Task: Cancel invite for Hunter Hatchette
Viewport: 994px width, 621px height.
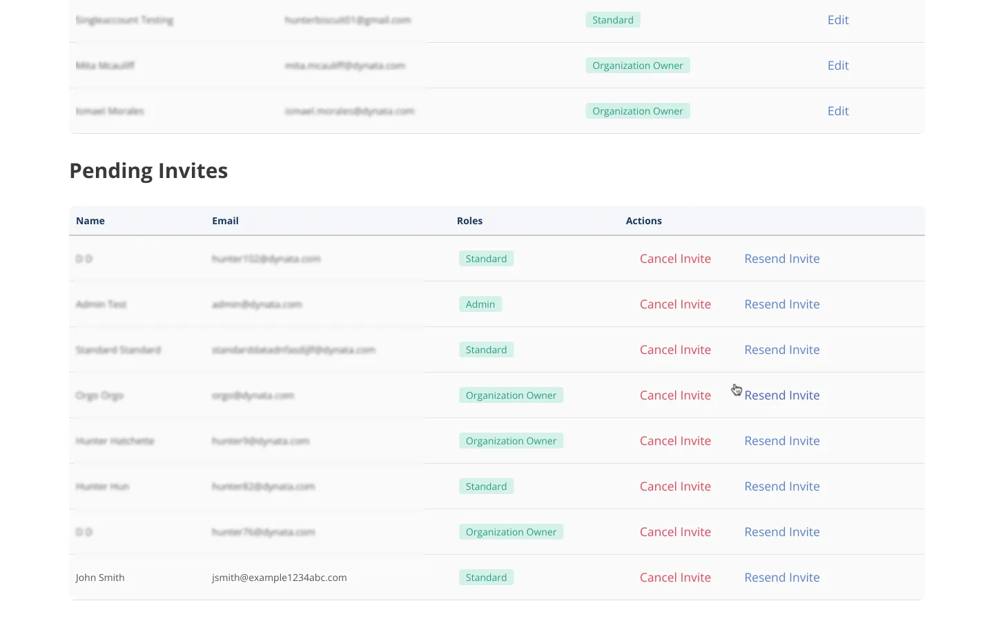Action: [x=674, y=441]
